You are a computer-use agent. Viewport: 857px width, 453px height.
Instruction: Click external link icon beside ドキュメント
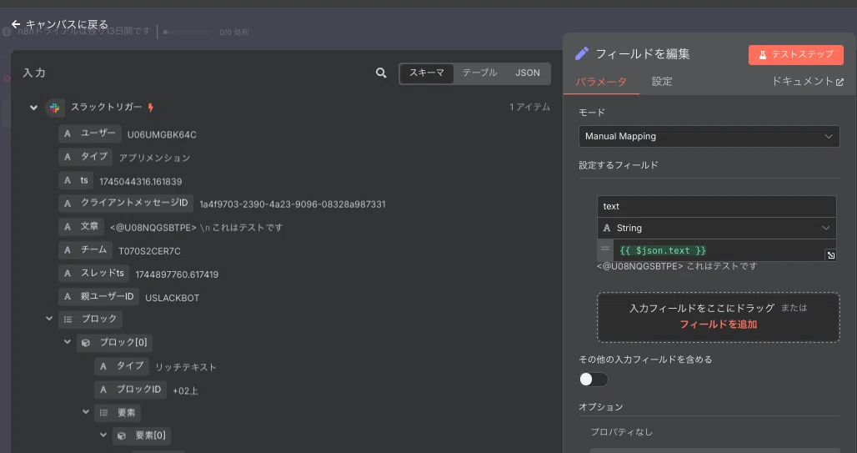point(840,82)
